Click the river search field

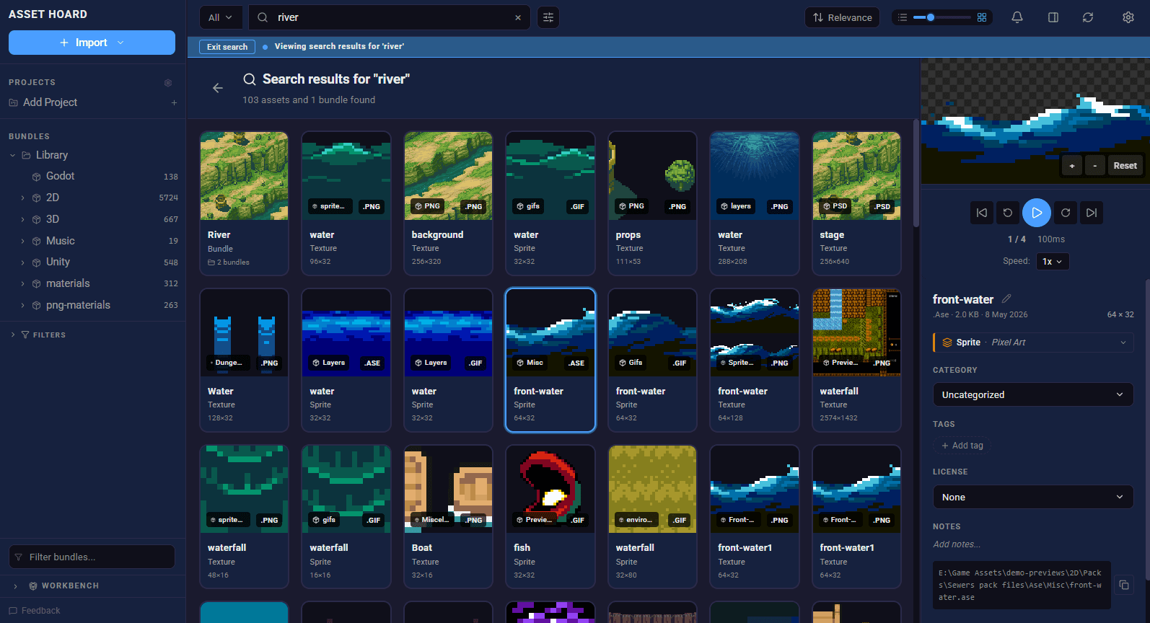pos(390,17)
